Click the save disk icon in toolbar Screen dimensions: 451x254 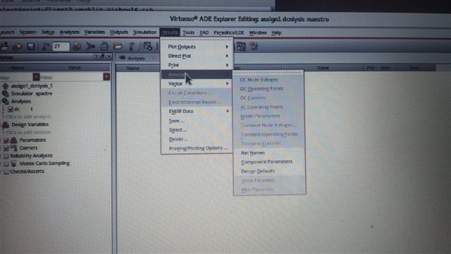point(31,47)
